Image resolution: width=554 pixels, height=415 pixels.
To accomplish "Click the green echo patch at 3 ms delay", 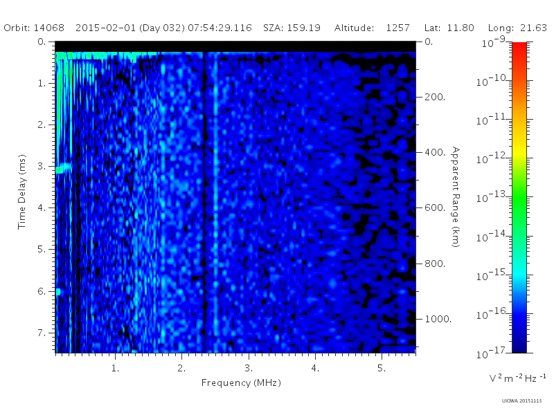I will pos(63,167).
